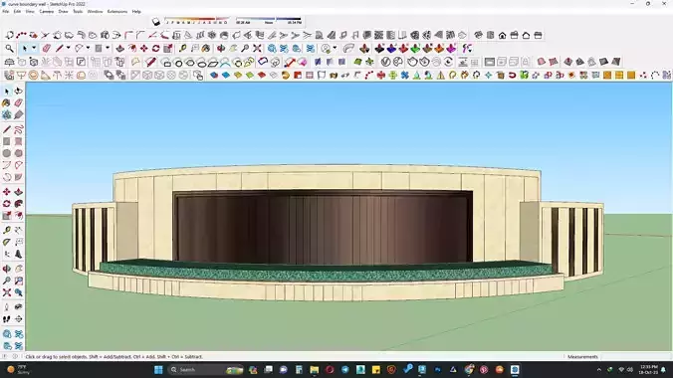Activate the Section Plane tool
This screenshot has height=378, width=673.
click(19, 319)
